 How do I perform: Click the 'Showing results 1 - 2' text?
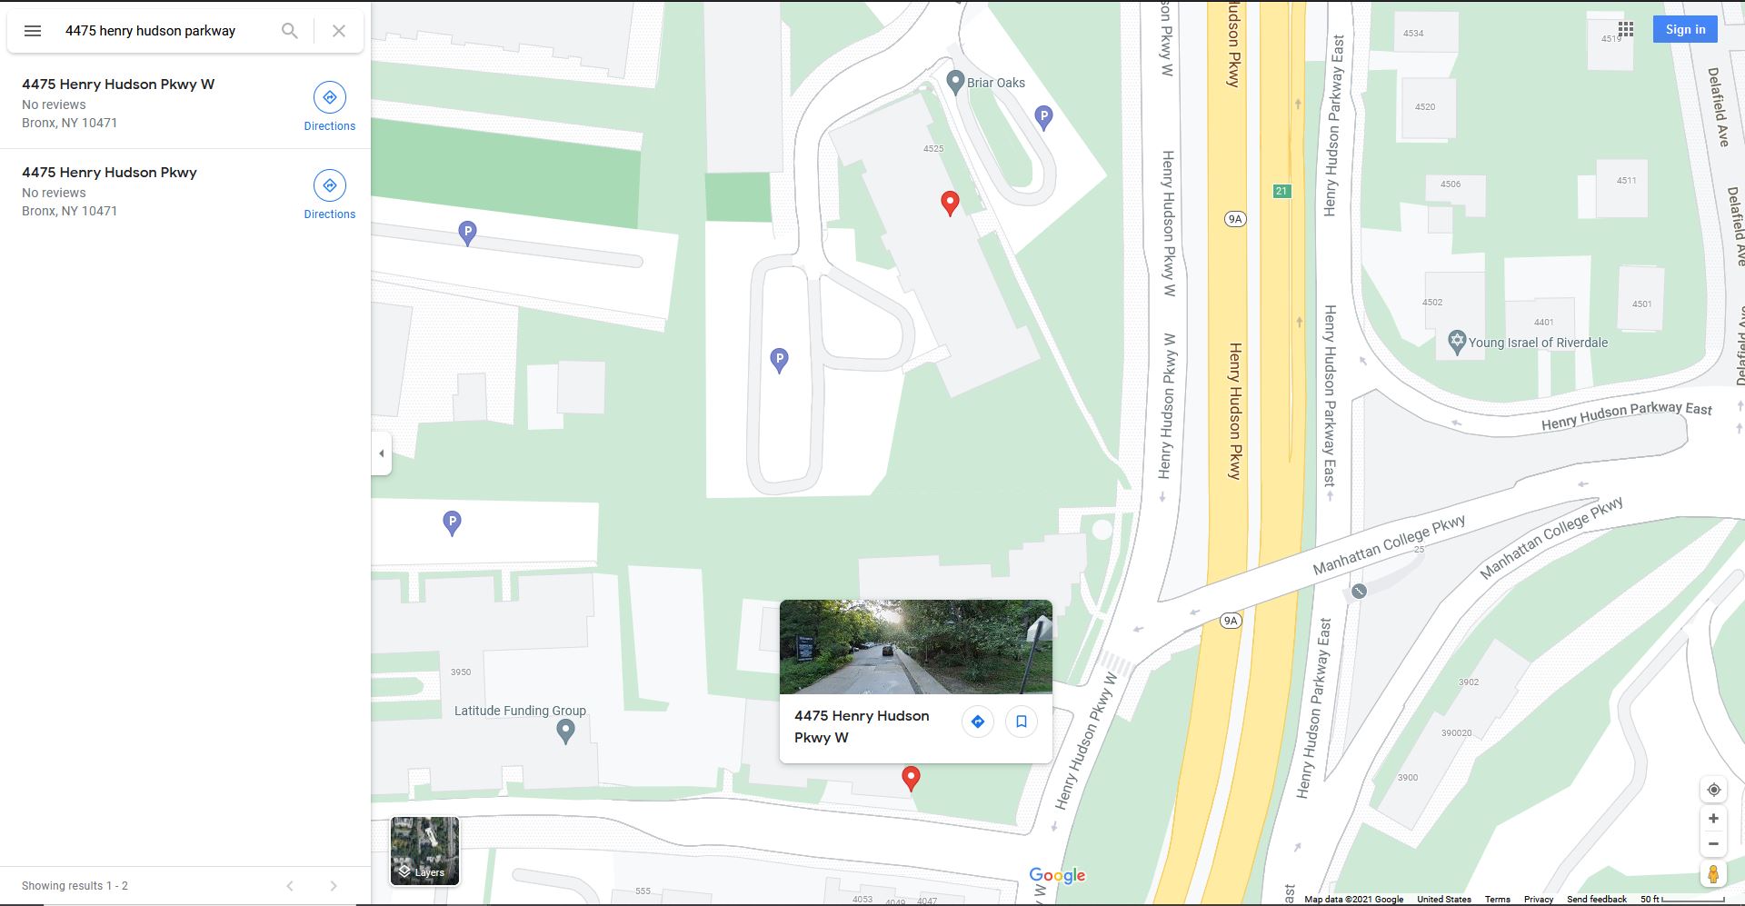(75, 886)
